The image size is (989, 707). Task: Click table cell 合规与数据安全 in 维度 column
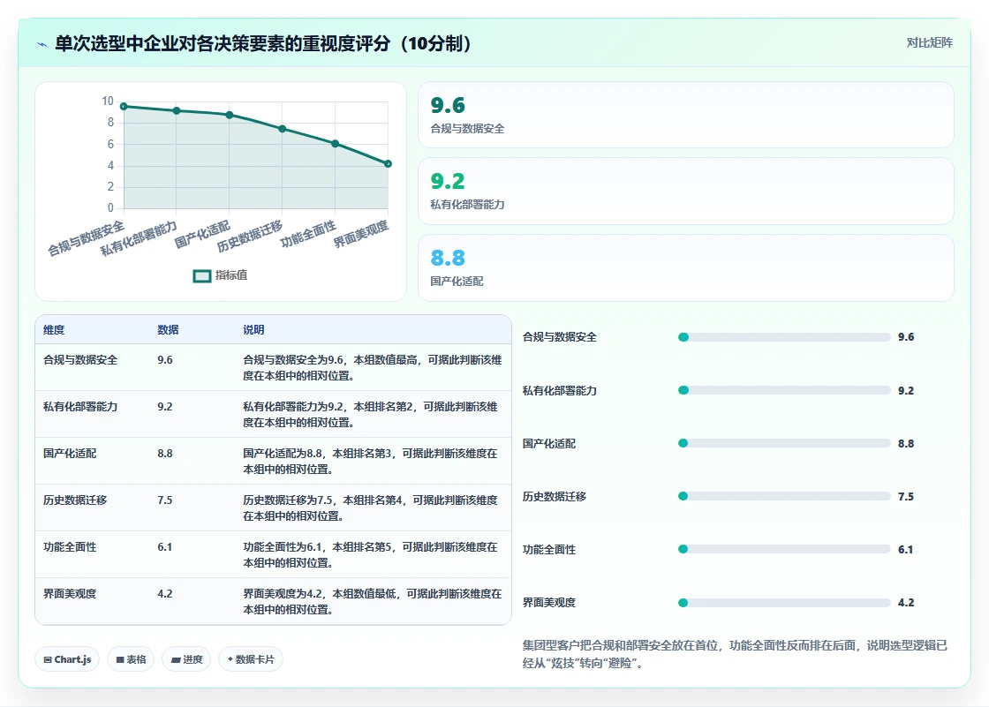tap(80, 360)
